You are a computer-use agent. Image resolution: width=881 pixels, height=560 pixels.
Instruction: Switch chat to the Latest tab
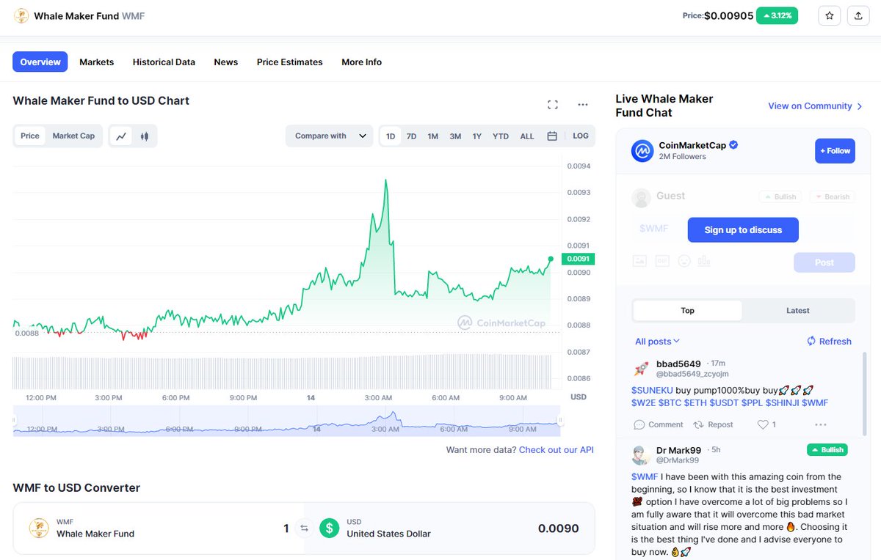[x=798, y=311]
